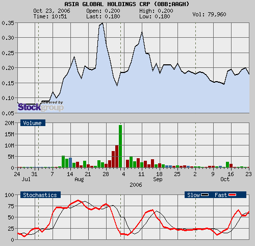Click the Volume panel label
This screenshot has width=255, height=246.
(33, 123)
